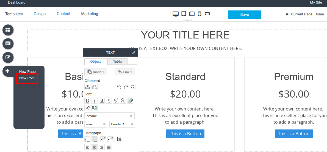This screenshot has height=152, width=327.
Task: Open the grid widgets sidebar button
Action: [x=8, y=30]
